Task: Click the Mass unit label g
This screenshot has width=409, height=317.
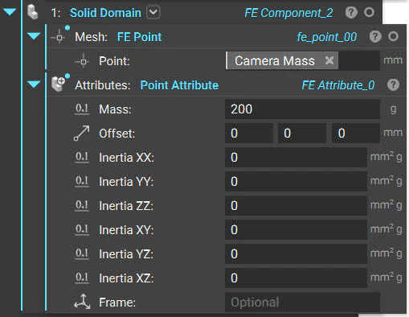Action: (393, 109)
